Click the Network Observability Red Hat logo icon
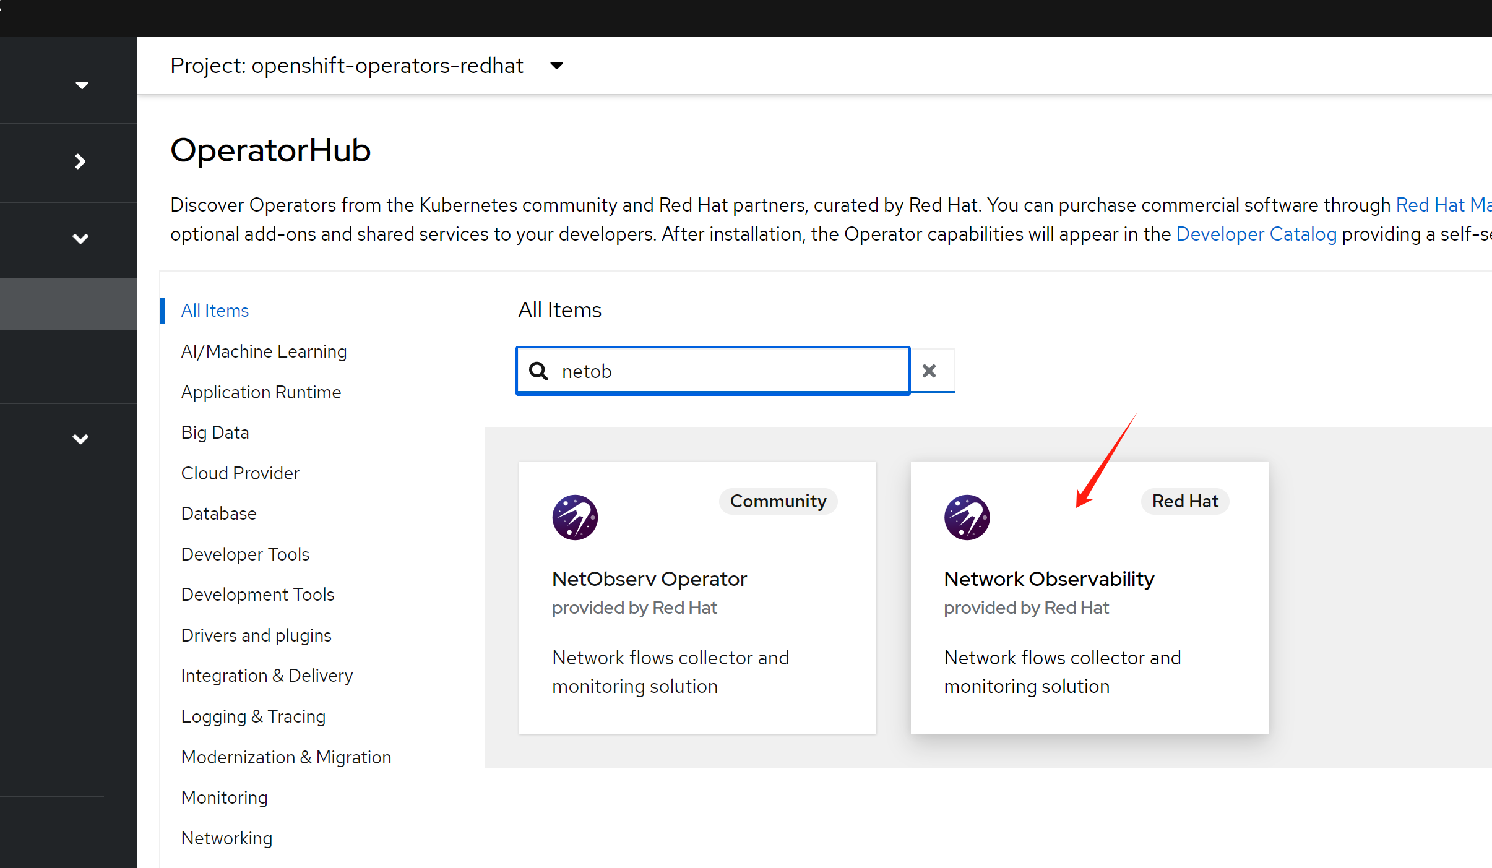The image size is (1492, 868). (967, 517)
